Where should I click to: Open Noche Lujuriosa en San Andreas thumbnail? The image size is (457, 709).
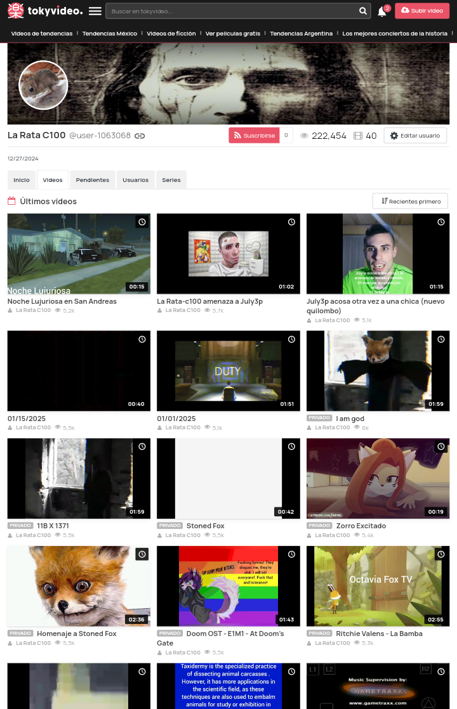point(79,254)
